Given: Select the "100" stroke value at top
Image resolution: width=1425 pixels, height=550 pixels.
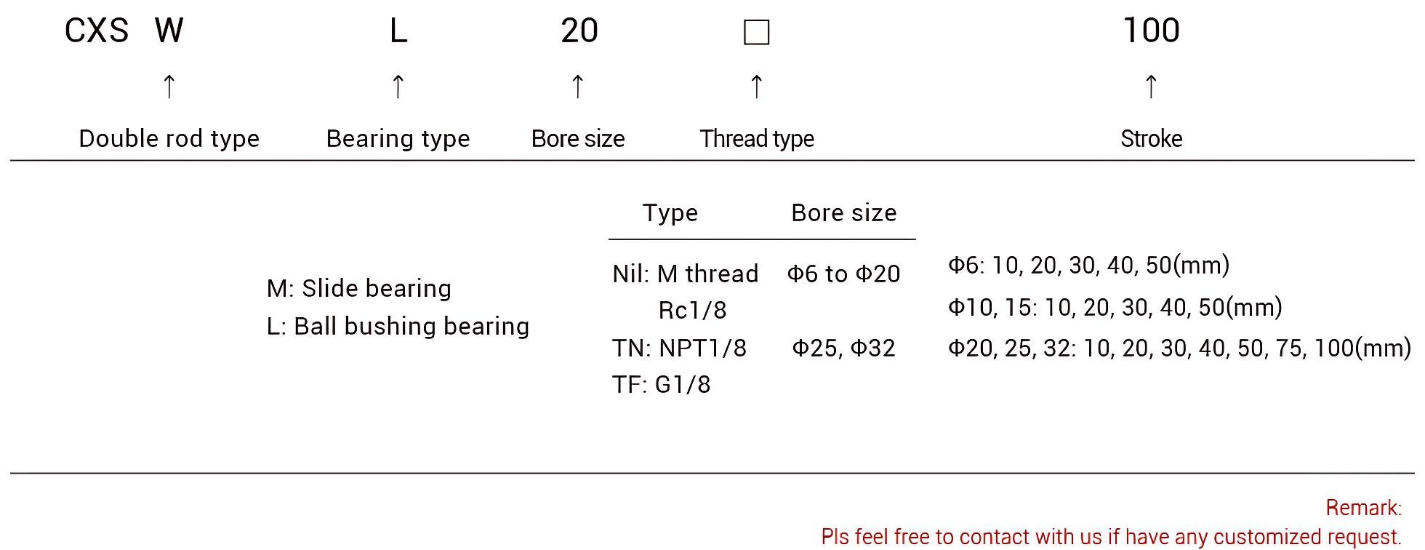Looking at the screenshot, I should pyautogui.click(x=1152, y=31).
